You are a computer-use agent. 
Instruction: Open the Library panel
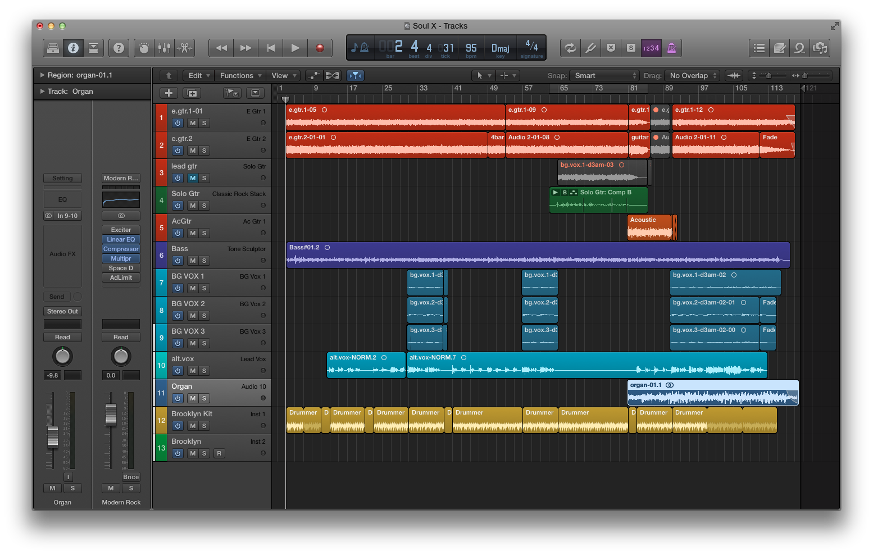click(x=53, y=48)
